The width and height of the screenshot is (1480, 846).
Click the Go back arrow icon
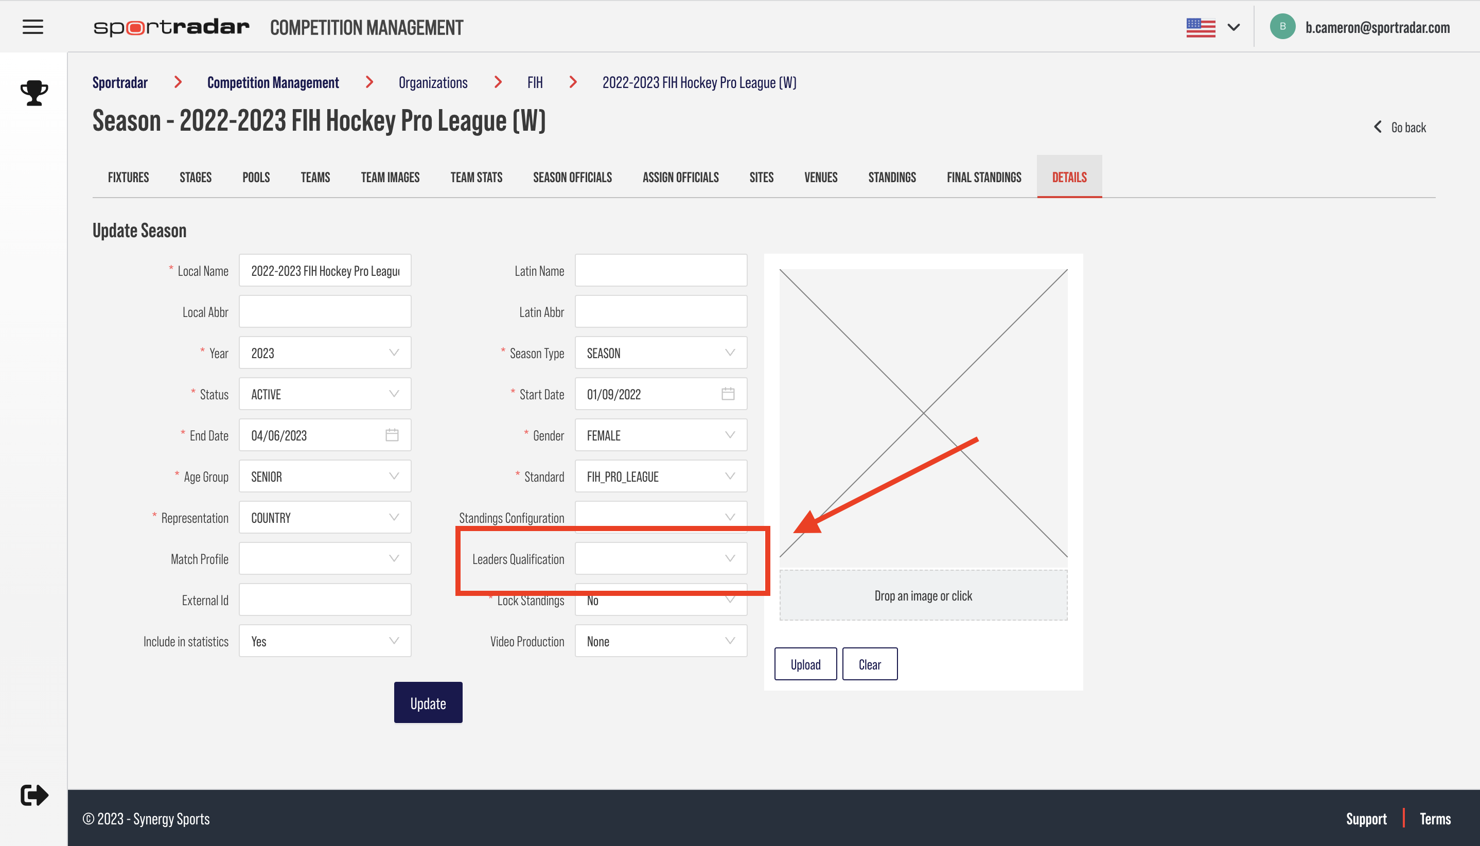[x=1377, y=127]
